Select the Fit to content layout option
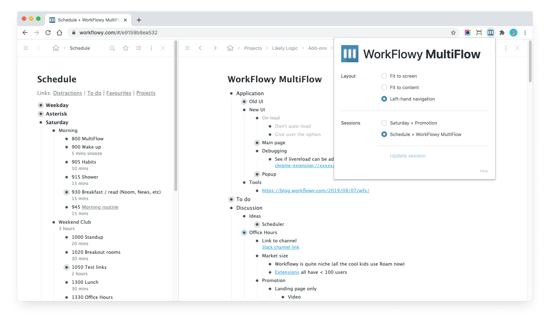550x325 pixels. (384, 87)
